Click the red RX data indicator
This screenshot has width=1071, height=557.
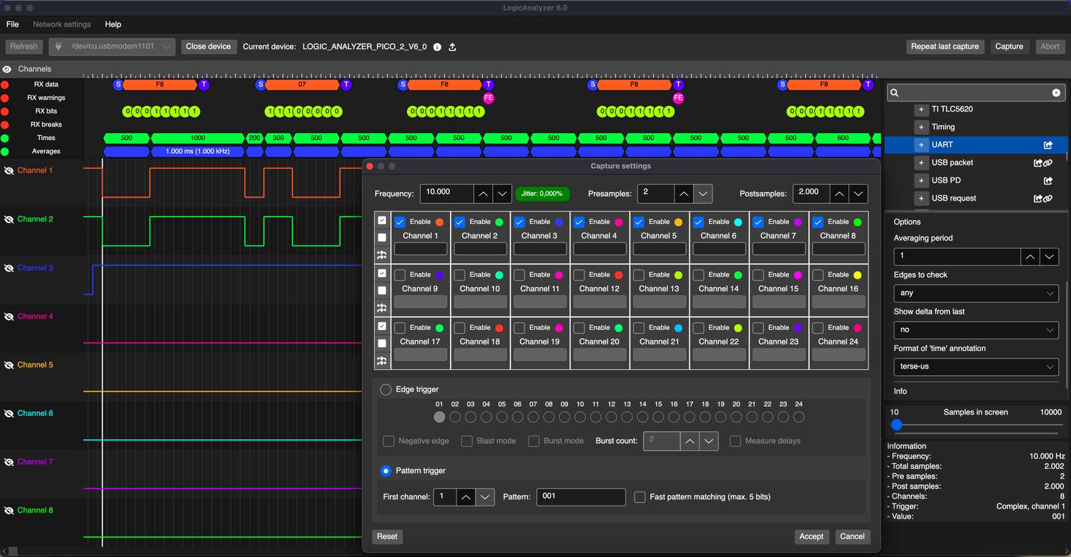tap(5, 85)
